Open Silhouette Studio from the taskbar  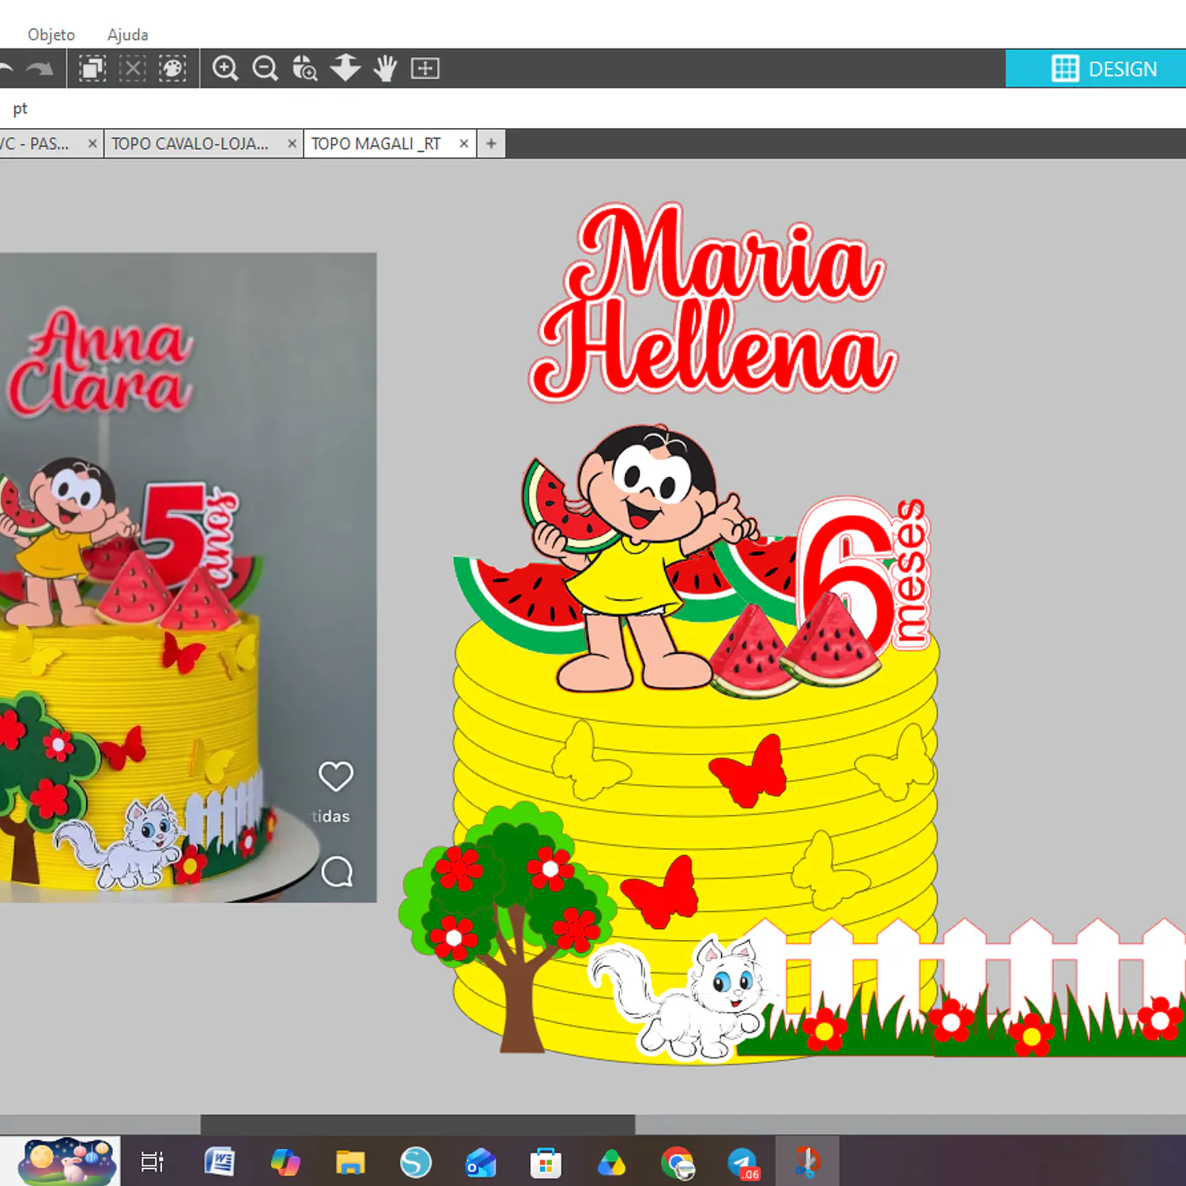click(x=416, y=1162)
